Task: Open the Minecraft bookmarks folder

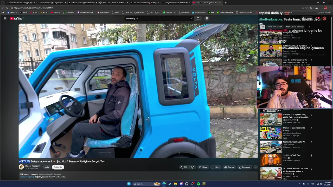Action: [139, 12]
